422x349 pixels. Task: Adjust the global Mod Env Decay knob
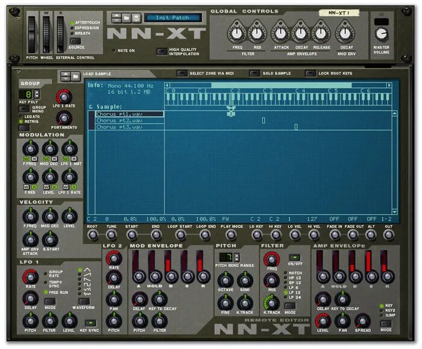pyautogui.click(x=345, y=33)
